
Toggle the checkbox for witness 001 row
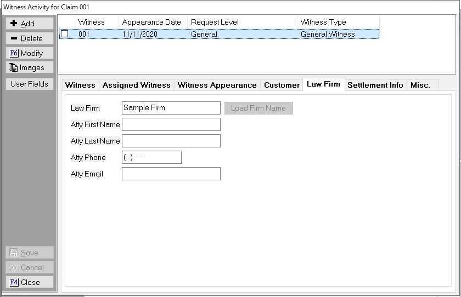(65, 34)
